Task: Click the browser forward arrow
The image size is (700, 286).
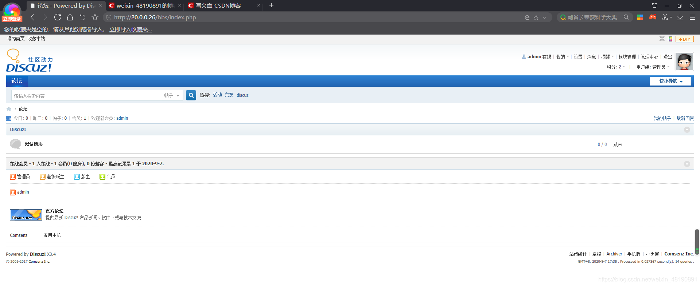Action: [x=45, y=17]
